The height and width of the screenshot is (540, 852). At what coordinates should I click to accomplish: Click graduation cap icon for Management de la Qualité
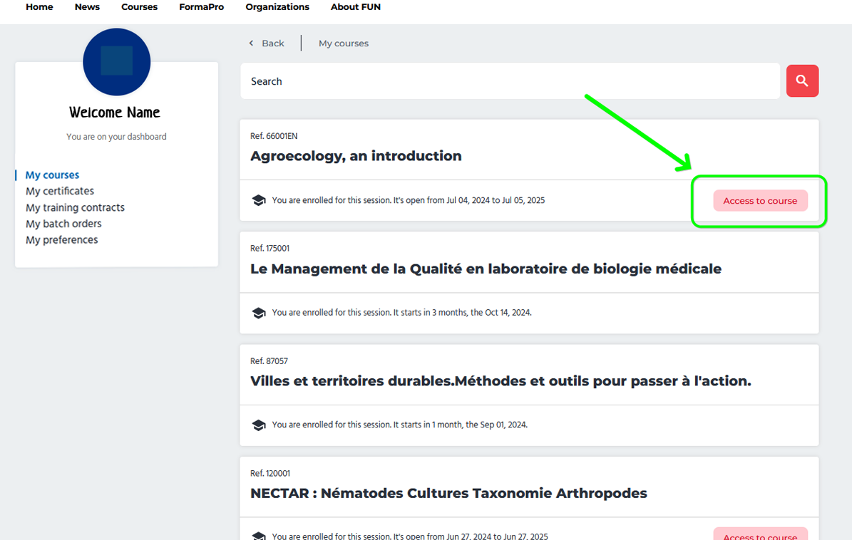point(259,313)
